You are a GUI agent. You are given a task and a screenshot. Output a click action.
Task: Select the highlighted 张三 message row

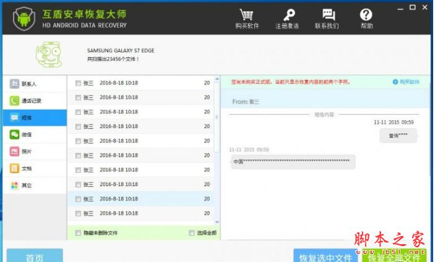[140, 199]
